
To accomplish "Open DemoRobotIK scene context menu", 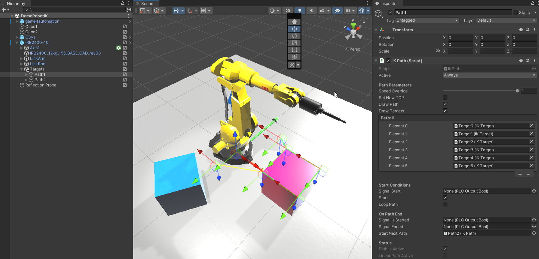I will [x=129, y=16].
